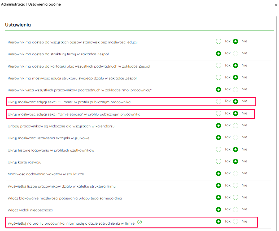The image size is (279, 231).
Task: Choose Tak for manager editing own department structure
Action: [x=219, y=77]
